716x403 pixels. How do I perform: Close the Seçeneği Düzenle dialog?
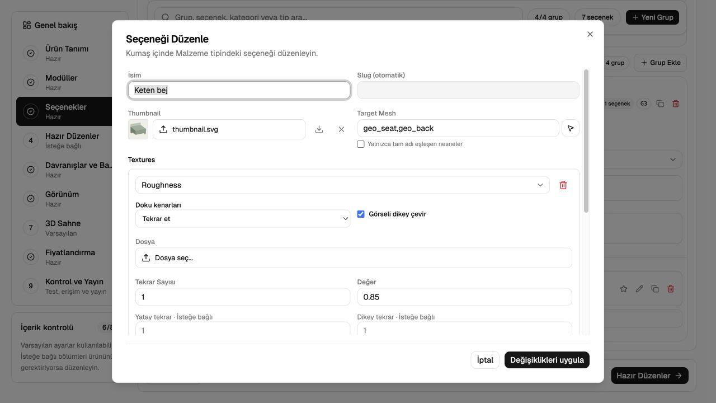[590, 34]
